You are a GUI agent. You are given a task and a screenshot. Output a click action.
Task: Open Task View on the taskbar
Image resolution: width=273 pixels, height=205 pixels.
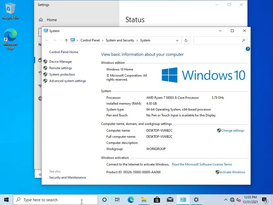(117, 200)
